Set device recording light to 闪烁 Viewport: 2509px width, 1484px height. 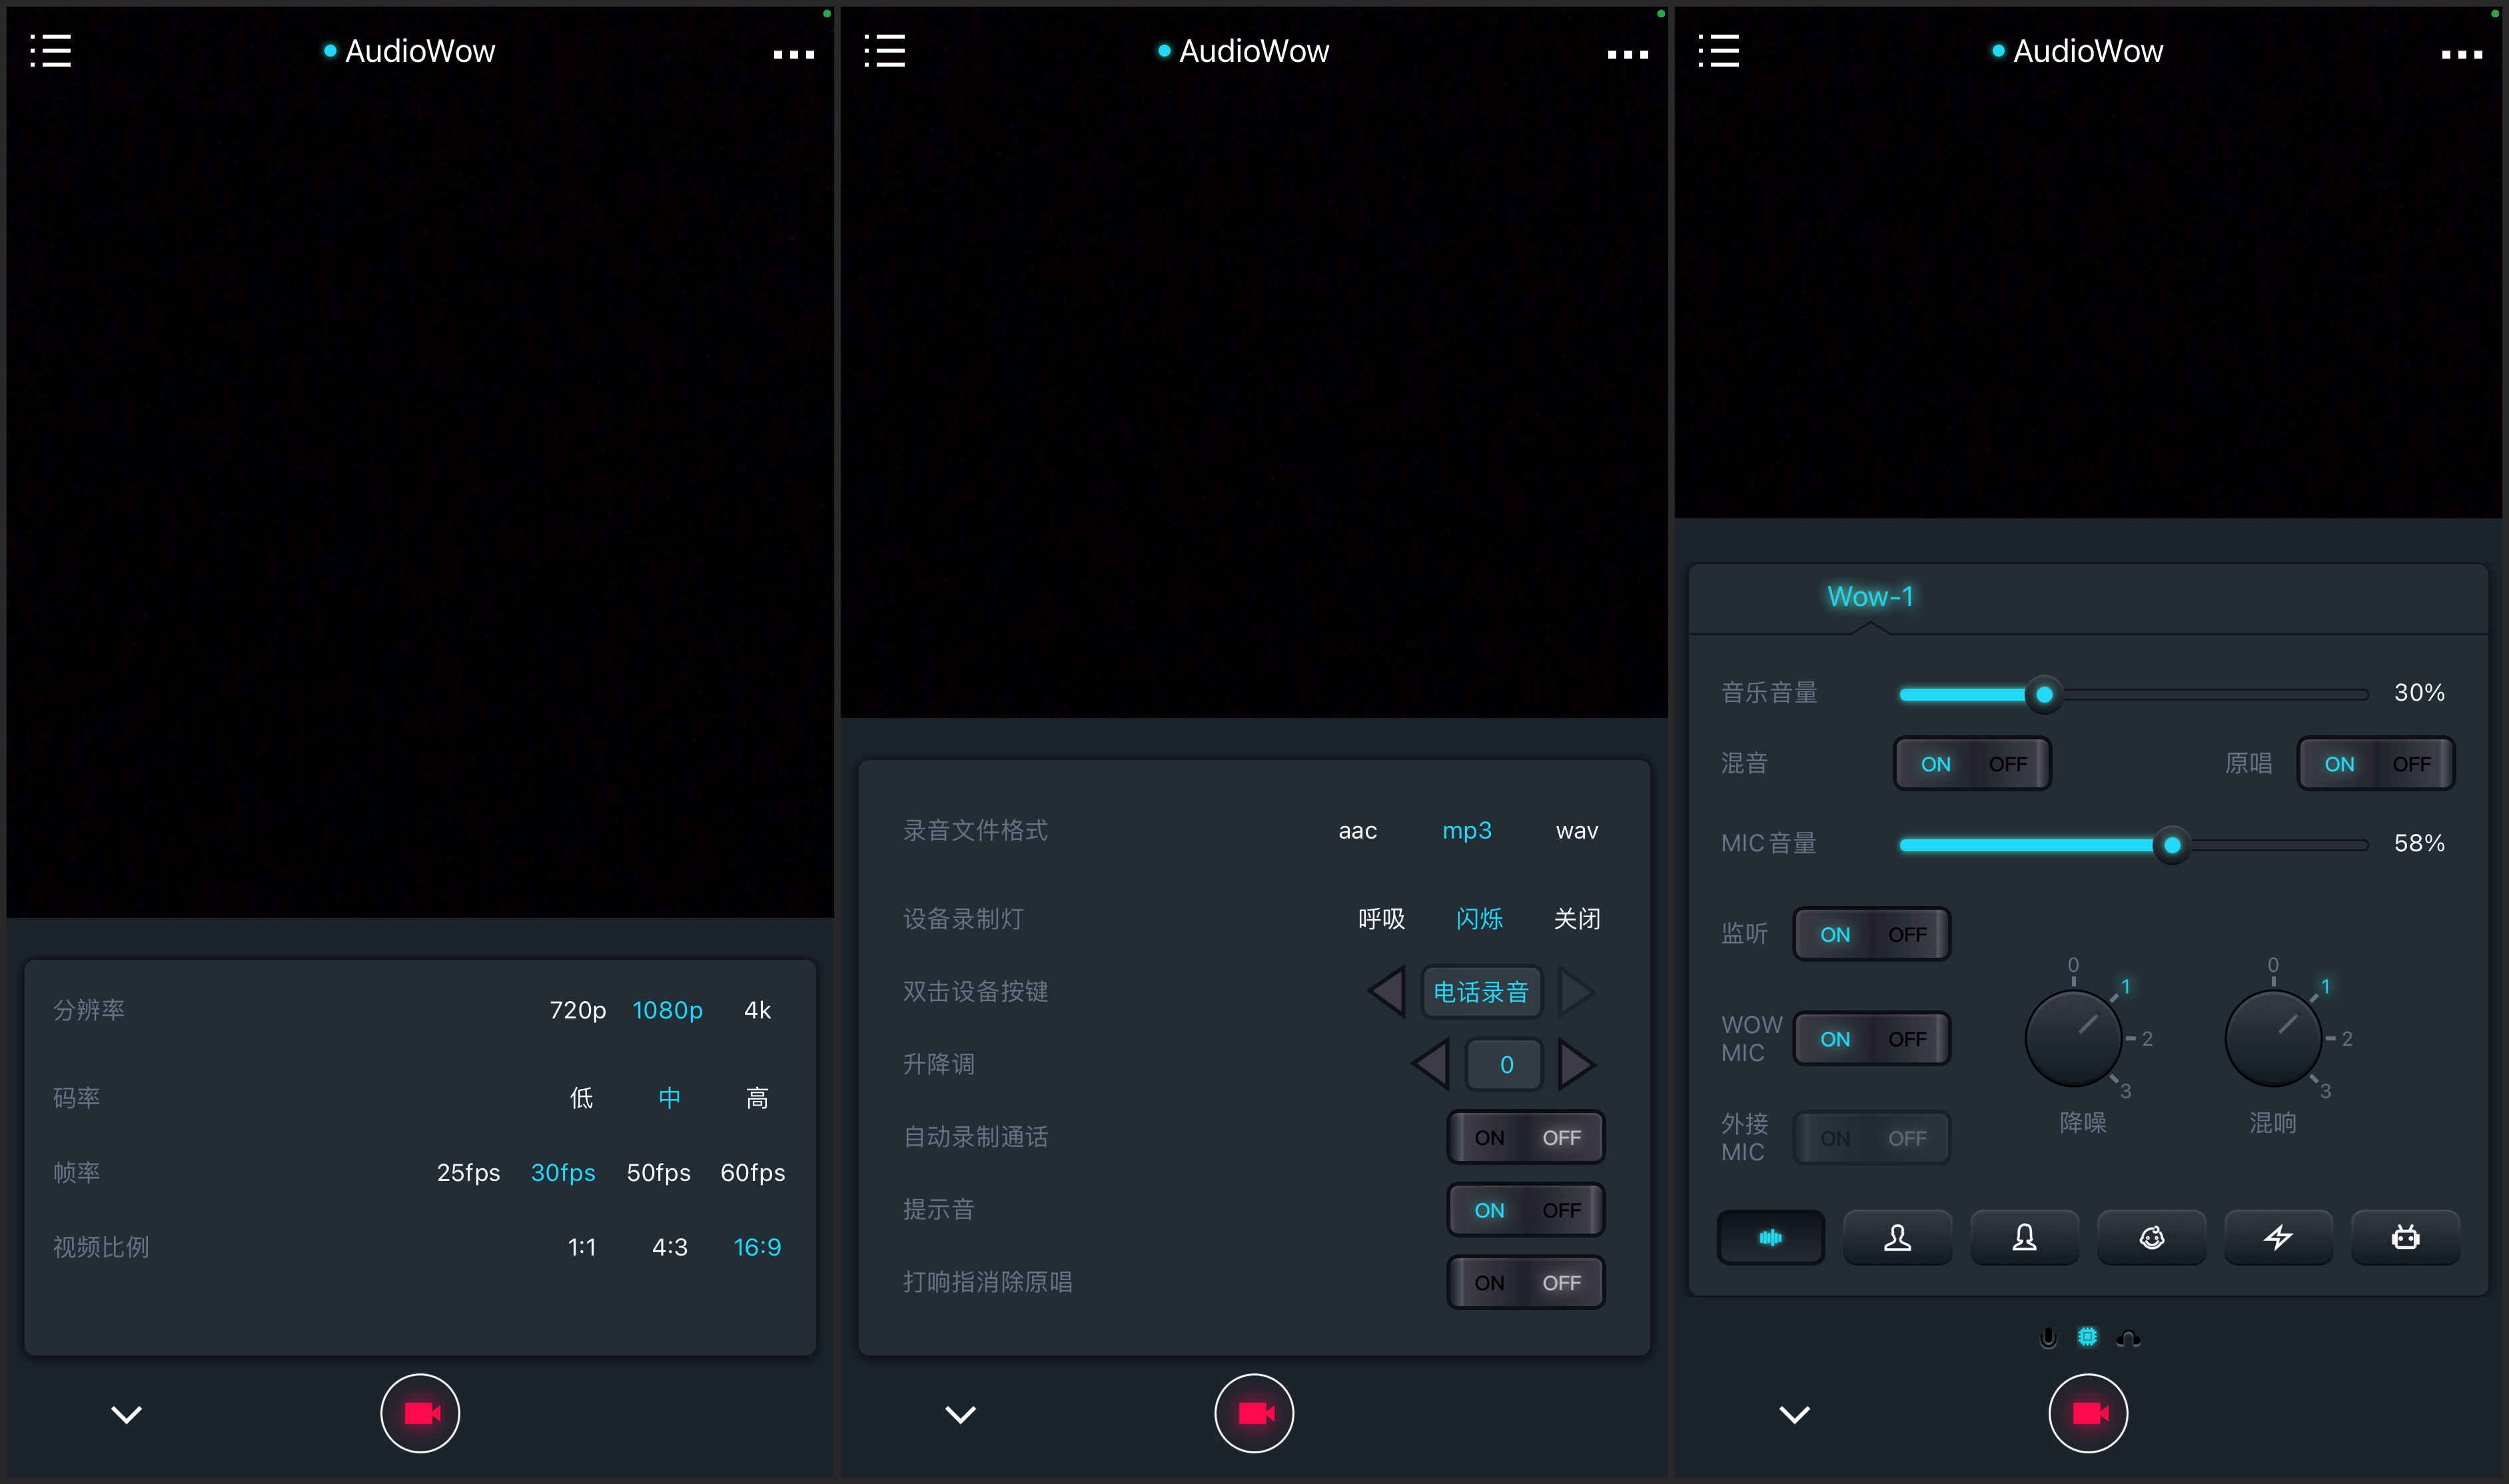pyautogui.click(x=1479, y=919)
